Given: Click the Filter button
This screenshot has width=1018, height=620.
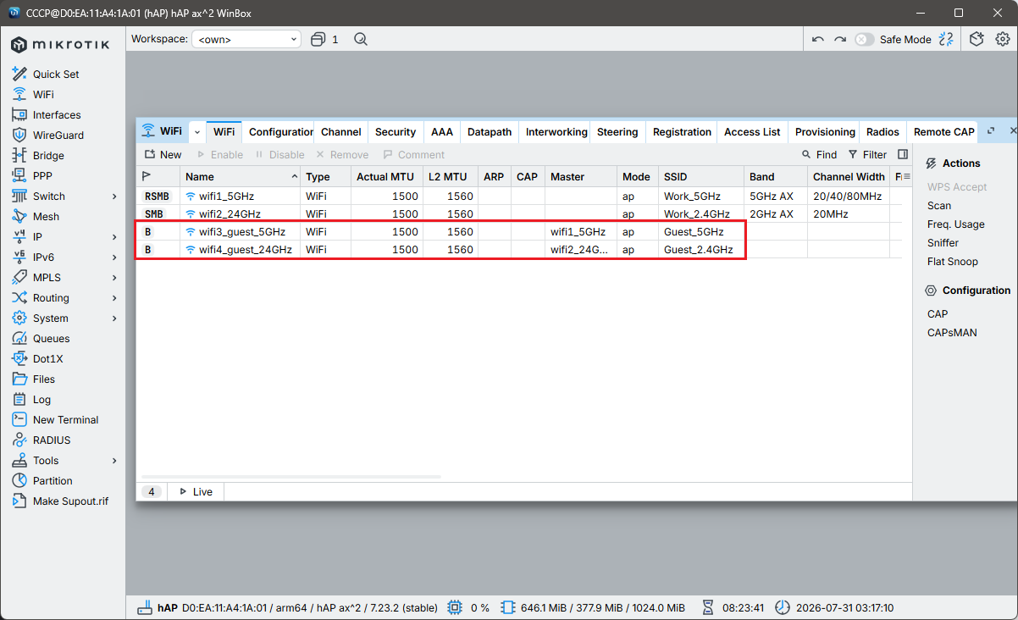Looking at the screenshot, I should (867, 154).
